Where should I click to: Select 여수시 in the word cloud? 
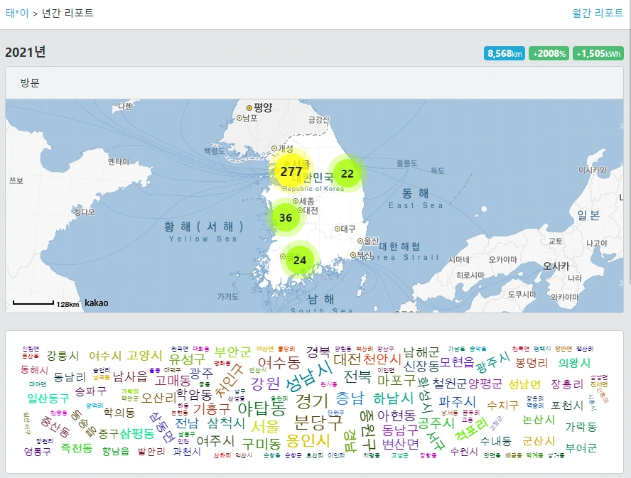(x=105, y=356)
